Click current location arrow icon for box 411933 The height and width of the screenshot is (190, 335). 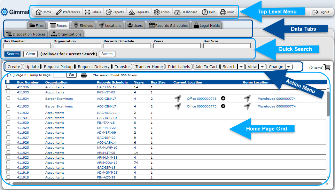pyautogui.click(x=178, y=106)
